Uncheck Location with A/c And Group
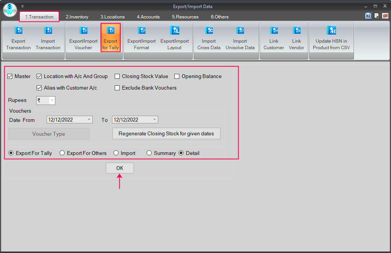The width and height of the screenshot is (391, 253). [39, 76]
